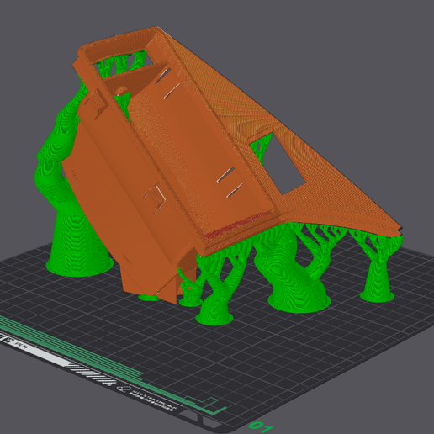The height and width of the screenshot is (434, 434).
Task: Select the lower pair of slots near the window
Action: click(x=230, y=183)
